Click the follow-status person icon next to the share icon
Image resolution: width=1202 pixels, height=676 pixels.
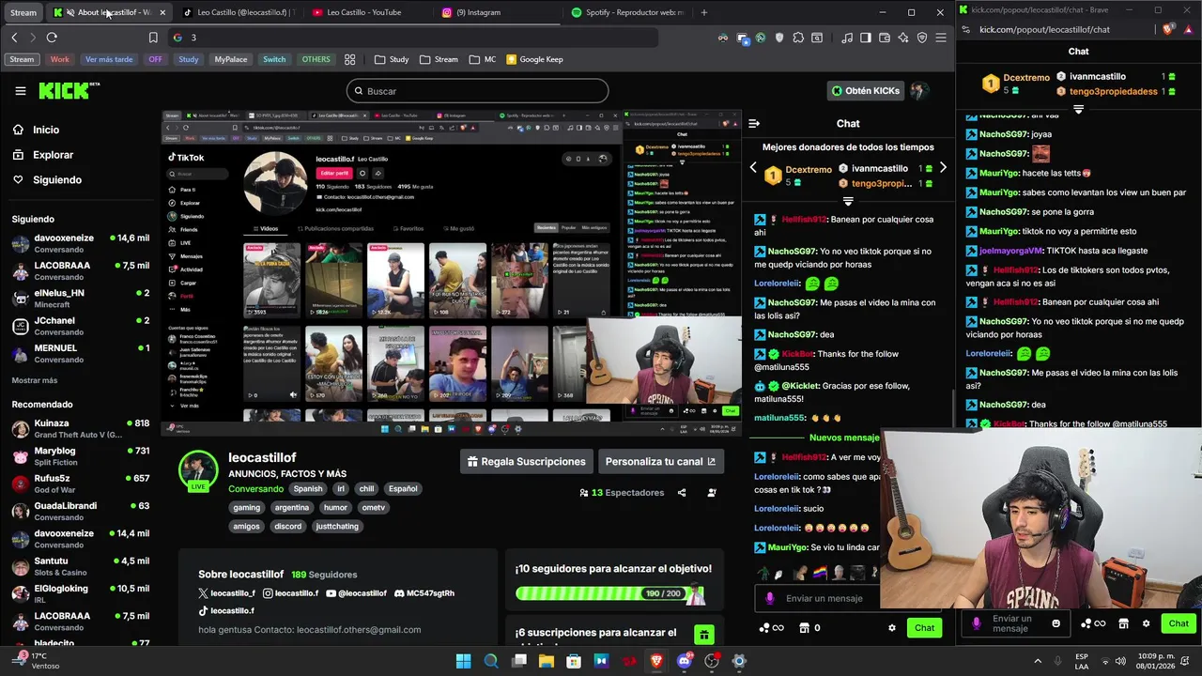712,493
